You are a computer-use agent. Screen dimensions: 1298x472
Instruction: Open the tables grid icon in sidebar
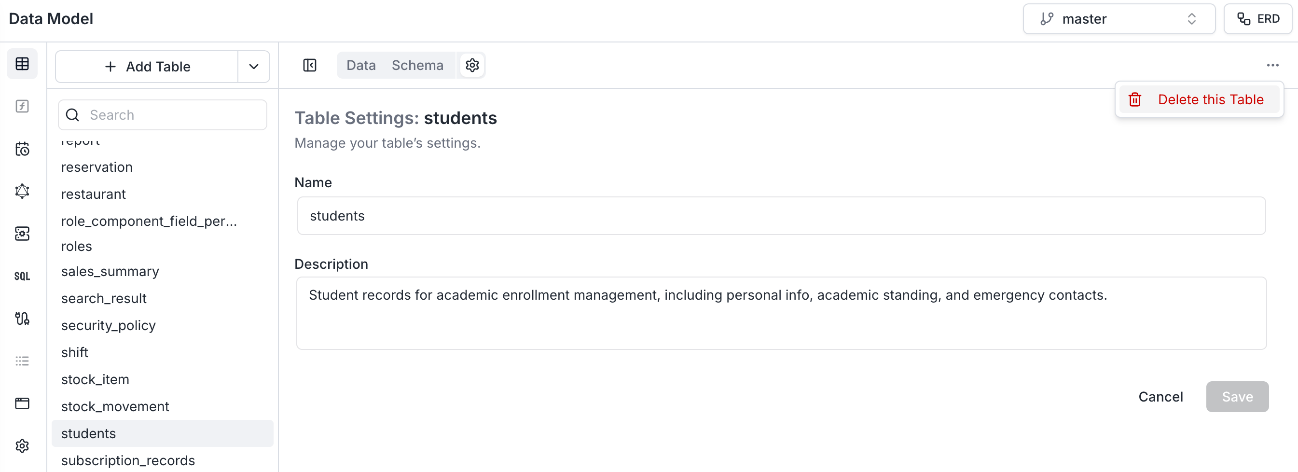(x=22, y=64)
